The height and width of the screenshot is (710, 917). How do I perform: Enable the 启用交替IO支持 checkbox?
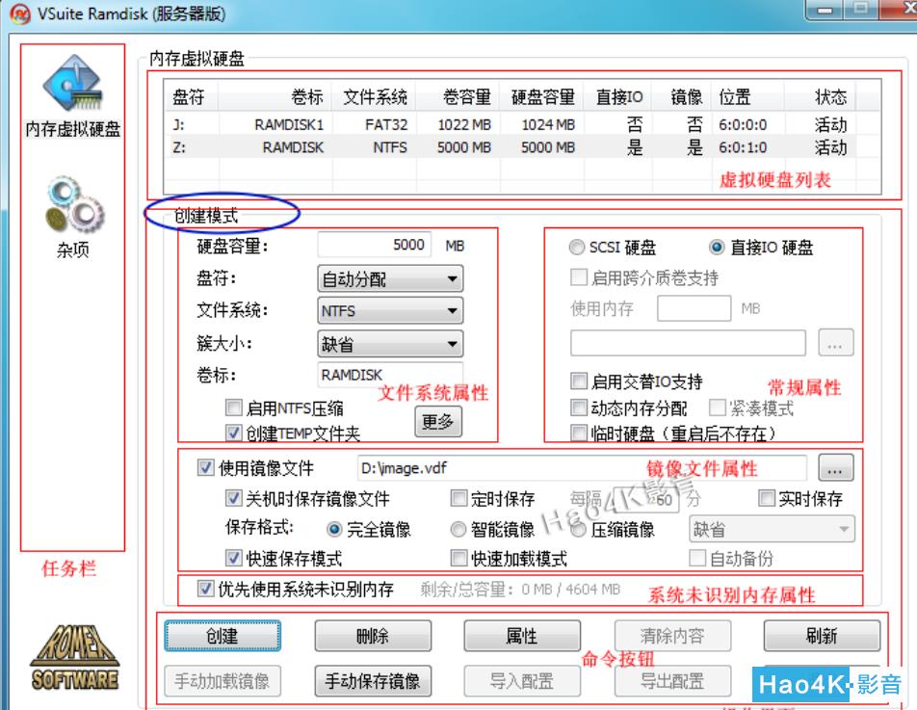(579, 381)
